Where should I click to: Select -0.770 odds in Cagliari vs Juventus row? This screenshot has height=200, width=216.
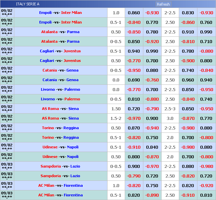[134, 61]
